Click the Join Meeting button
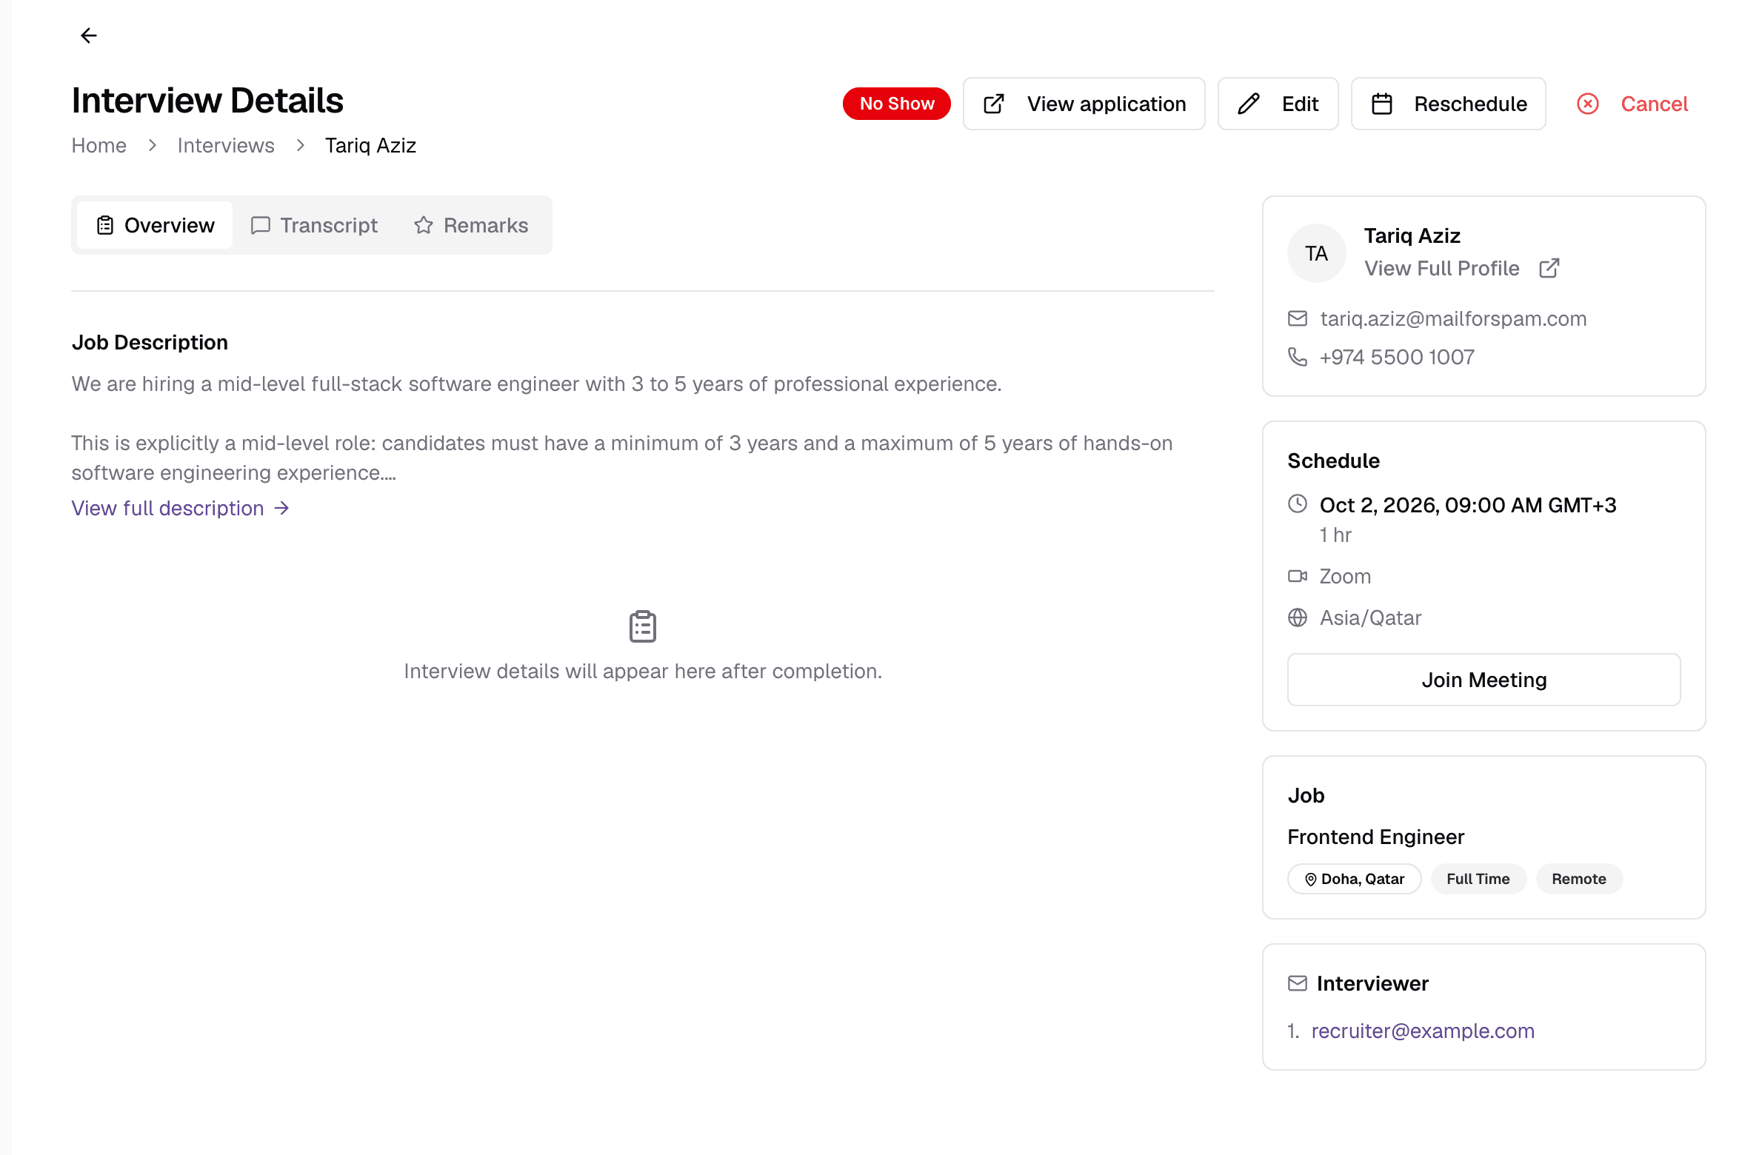The image size is (1742, 1155). (1484, 680)
